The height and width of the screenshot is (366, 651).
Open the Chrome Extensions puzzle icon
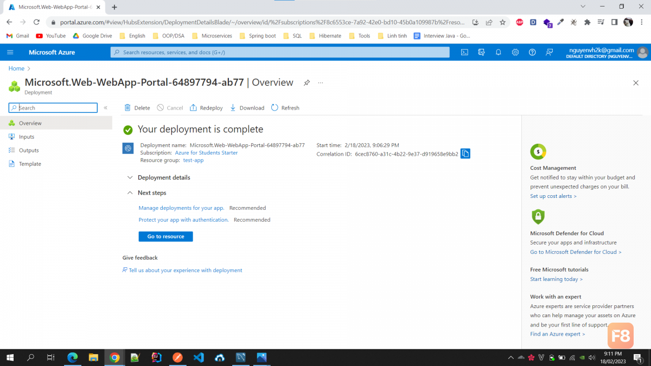(x=587, y=22)
